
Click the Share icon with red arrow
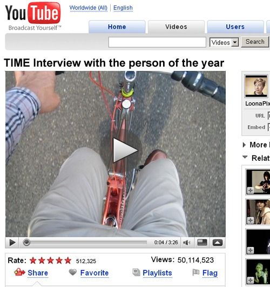(19, 272)
